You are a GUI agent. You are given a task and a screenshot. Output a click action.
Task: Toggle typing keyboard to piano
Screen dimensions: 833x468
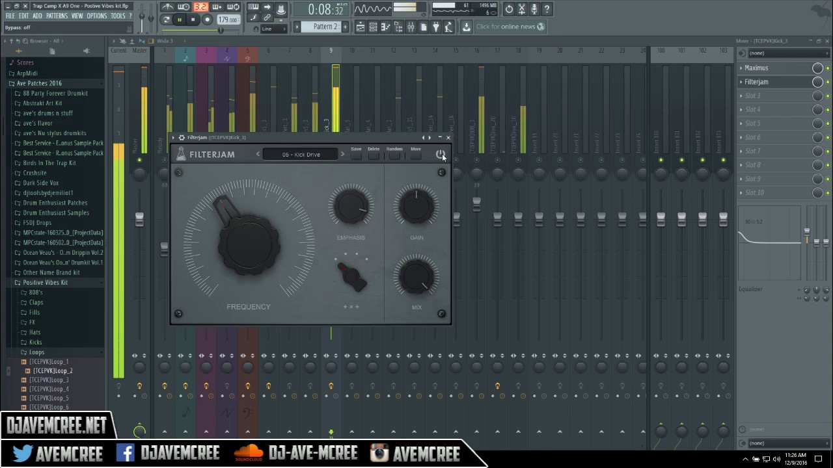253,7
